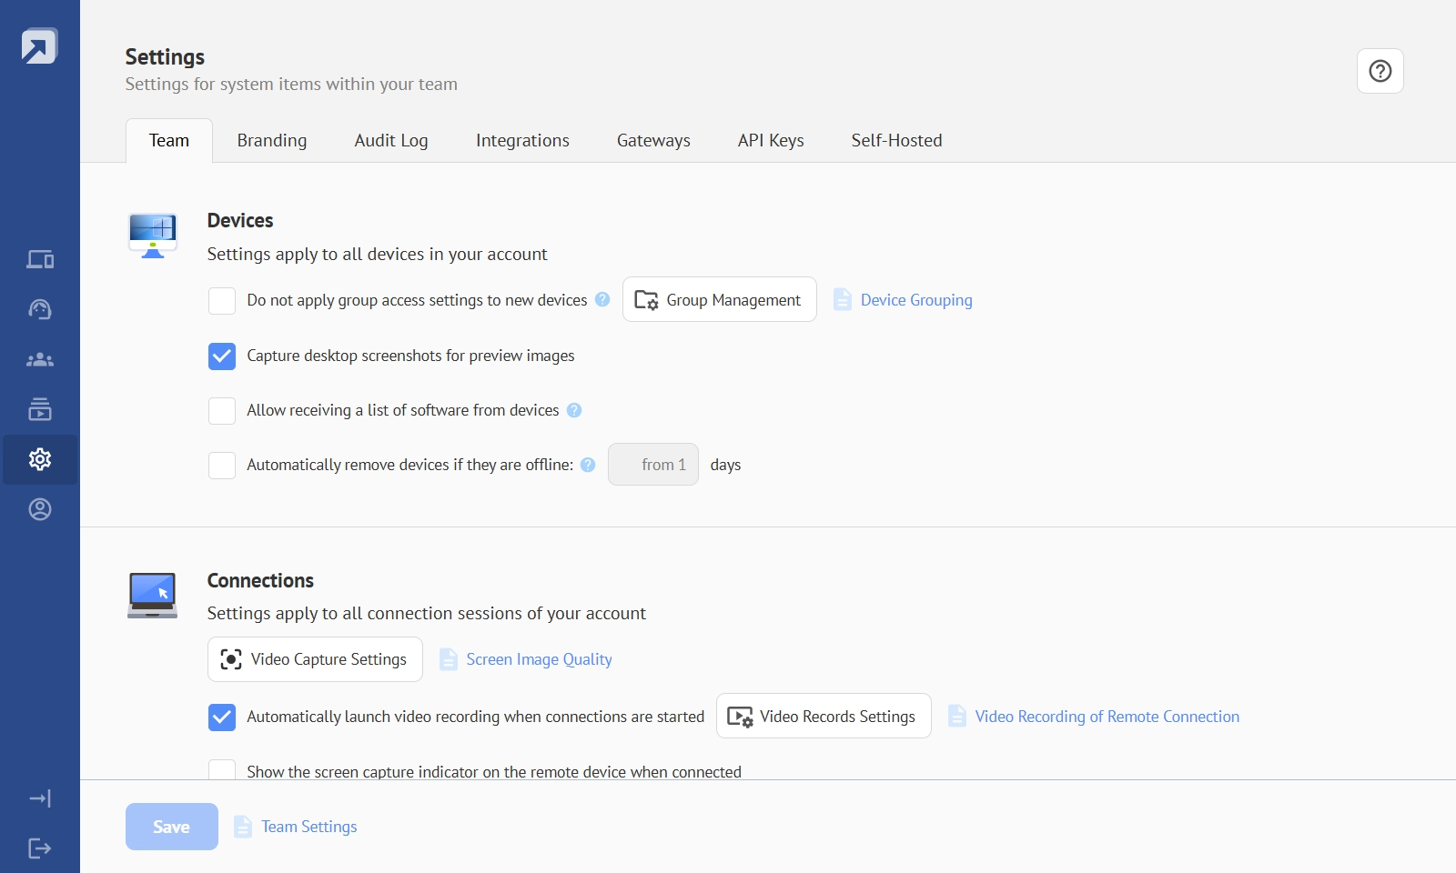1456x873 pixels.
Task: Switch to the Branding tab
Action: (x=271, y=141)
